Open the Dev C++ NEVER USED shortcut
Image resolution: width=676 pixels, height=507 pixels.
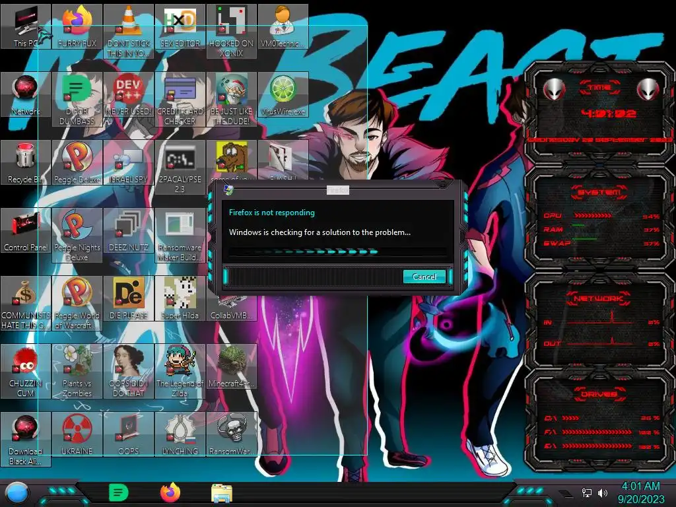129,94
